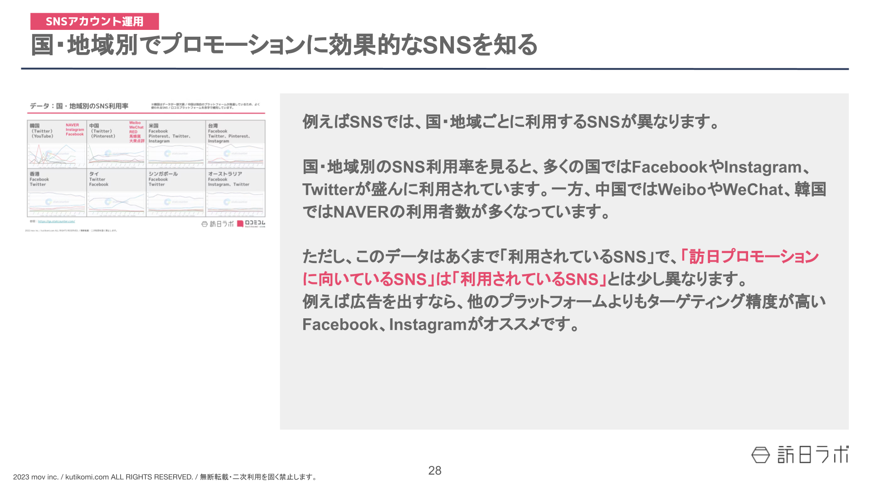Screen dimensions: 870x489
Task: Click the copyright notice 2023 mov inc.
Action: tap(165, 477)
